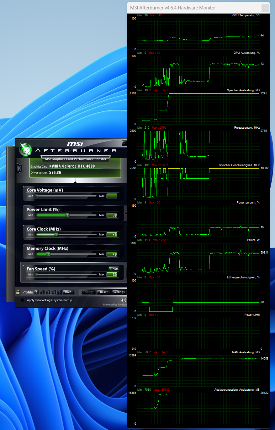Open Afterburner Settings
Viewport: 275px width, 430px height.
coord(119,292)
